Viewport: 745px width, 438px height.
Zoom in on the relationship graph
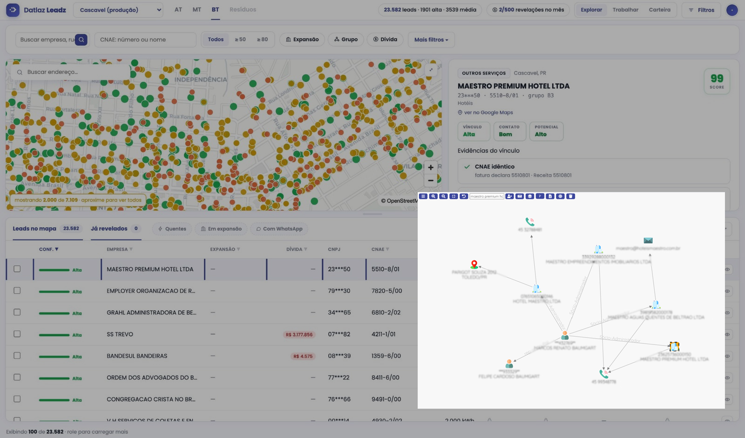coord(433,196)
